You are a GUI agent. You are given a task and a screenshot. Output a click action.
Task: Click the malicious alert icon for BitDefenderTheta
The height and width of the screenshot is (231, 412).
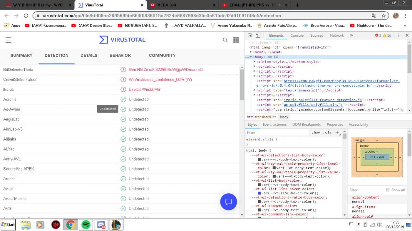(x=123, y=69)
